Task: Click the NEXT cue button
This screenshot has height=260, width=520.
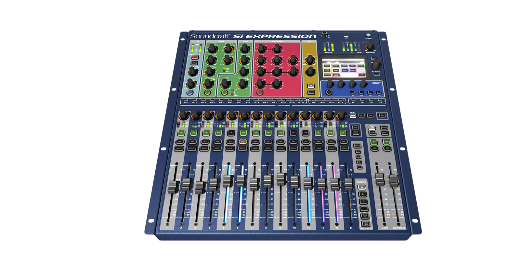Action: pyautogui.click(x=372, y=133)
